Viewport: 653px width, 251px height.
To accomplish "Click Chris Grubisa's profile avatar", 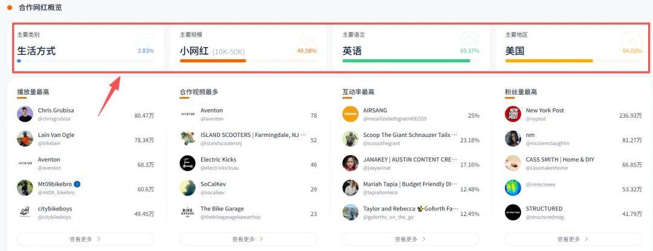I will (x=25, y=114).
